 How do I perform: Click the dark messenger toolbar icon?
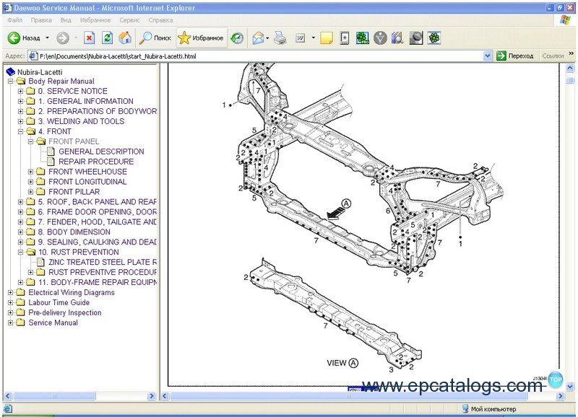click(x=416, y=38)
